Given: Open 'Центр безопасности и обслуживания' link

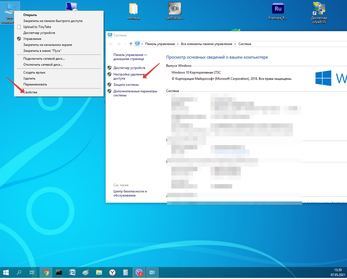Looking at the screenshot, I should pos(130,193).
